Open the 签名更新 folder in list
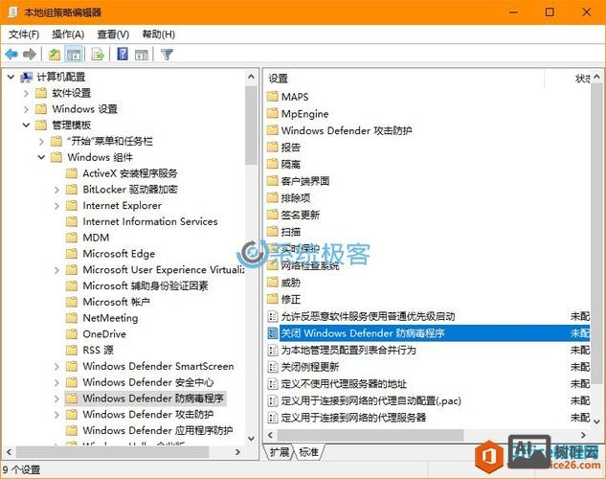The image size is (606, 479). point(301,215)
